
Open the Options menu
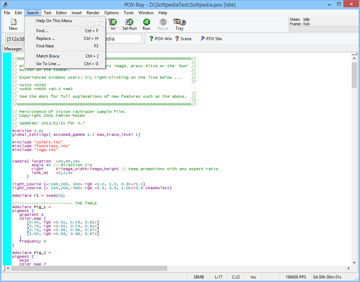coord(111,12)
